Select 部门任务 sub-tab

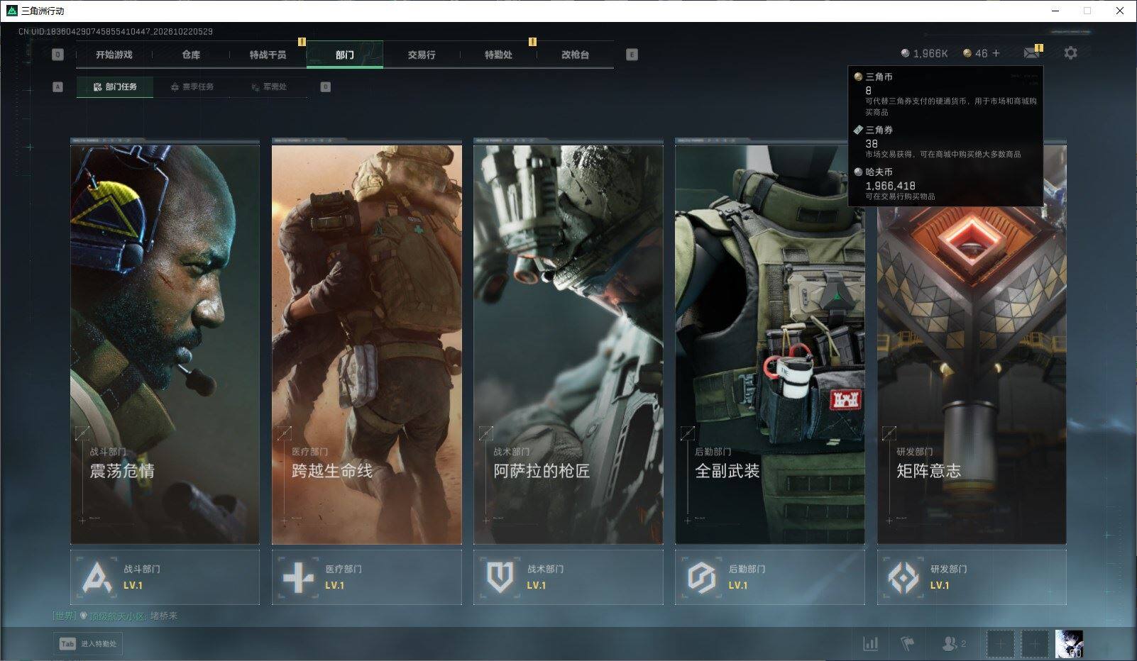point(115,87)
